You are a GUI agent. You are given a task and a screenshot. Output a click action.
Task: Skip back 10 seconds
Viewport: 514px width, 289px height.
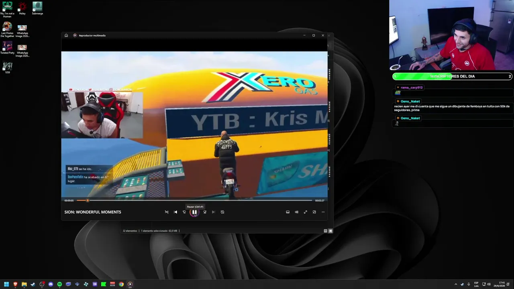coord(184,212)
